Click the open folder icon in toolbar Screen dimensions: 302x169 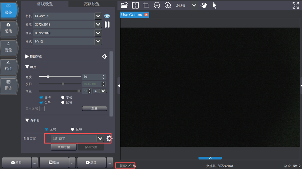[x=124, y=5]
